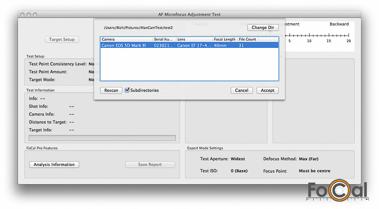The image size is (379, 209).
Task: Click the test progress bar
Action: tap(102, 138)
